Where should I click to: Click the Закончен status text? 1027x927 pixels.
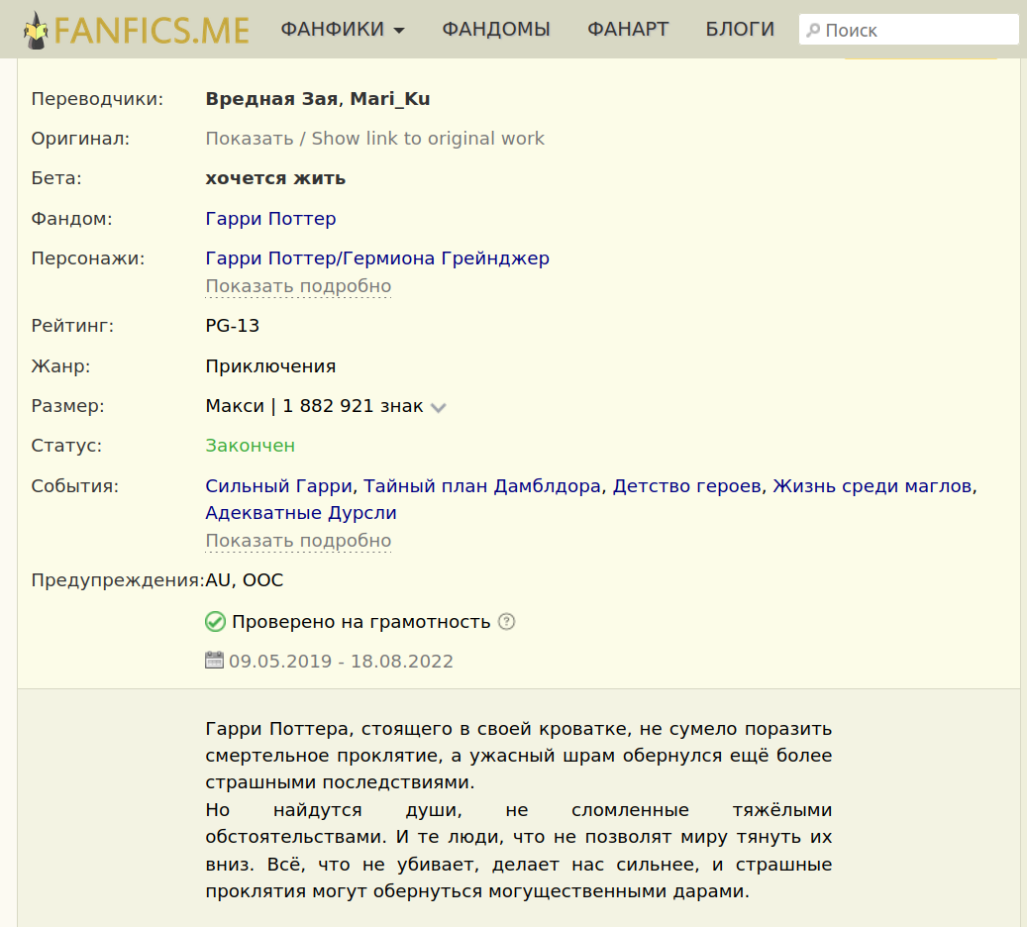click(251, 446)
